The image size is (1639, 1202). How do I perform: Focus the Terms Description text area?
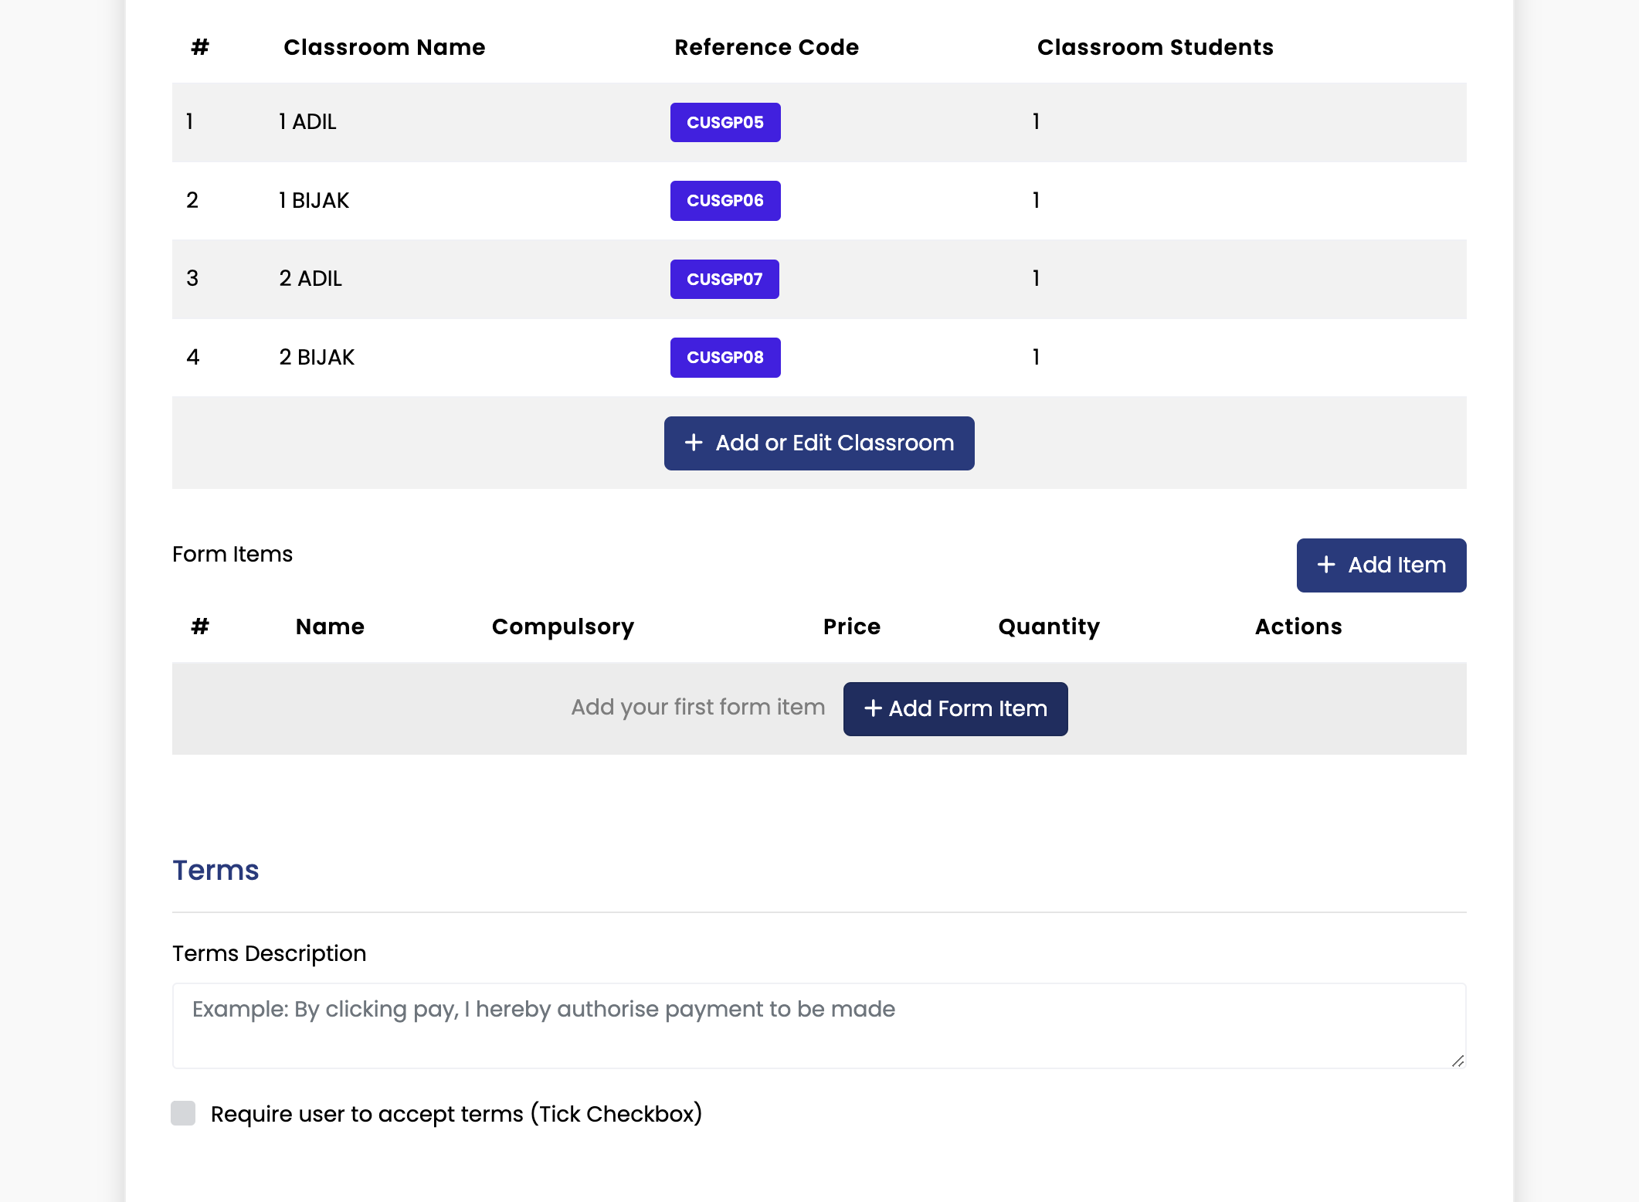(819, 1025)
